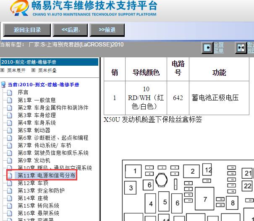
Task: Click the page icon beside 第6章
Action: (10, 138)
